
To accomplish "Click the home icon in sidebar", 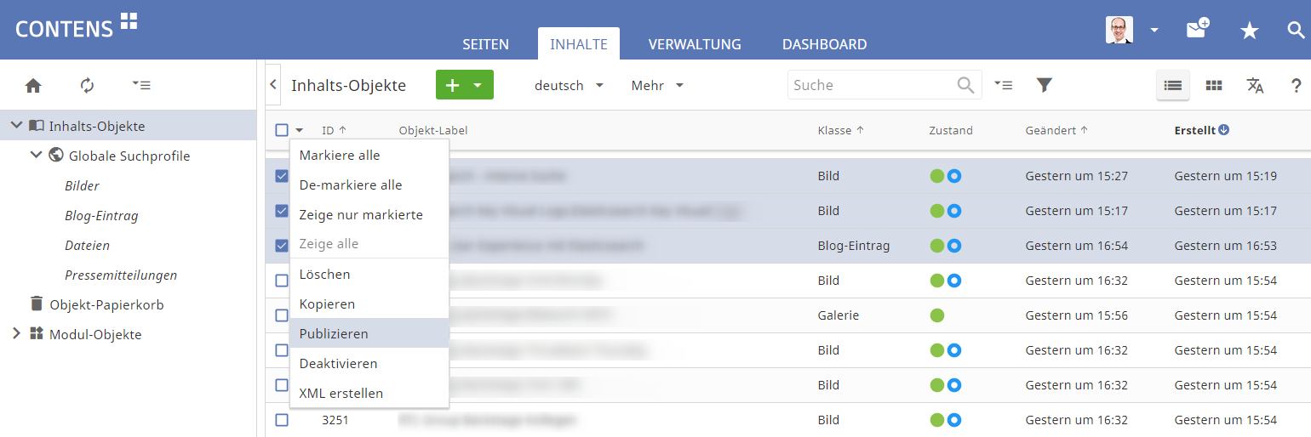I will (33, 85).
